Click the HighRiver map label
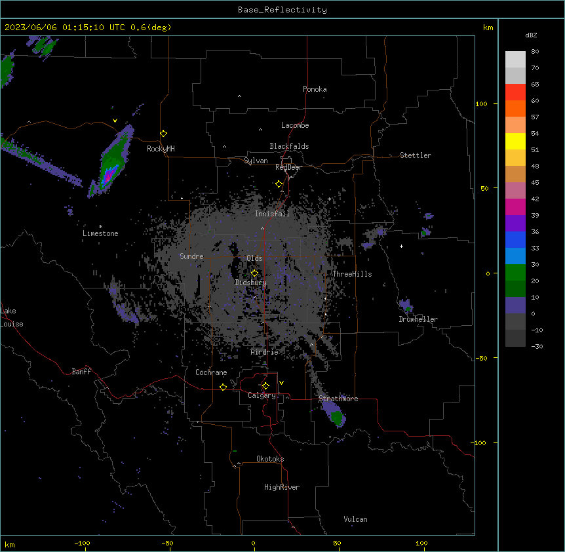Screen dimensions: 565x552 tap(282, 487)
